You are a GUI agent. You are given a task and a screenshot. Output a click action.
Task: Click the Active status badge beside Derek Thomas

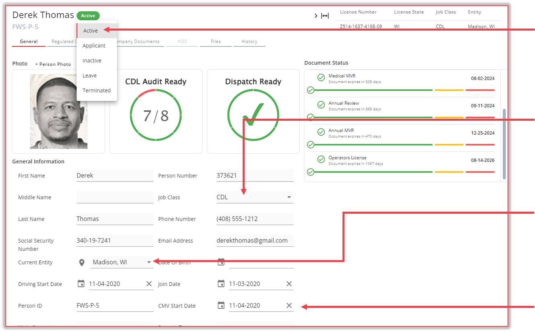coord(88,15)
